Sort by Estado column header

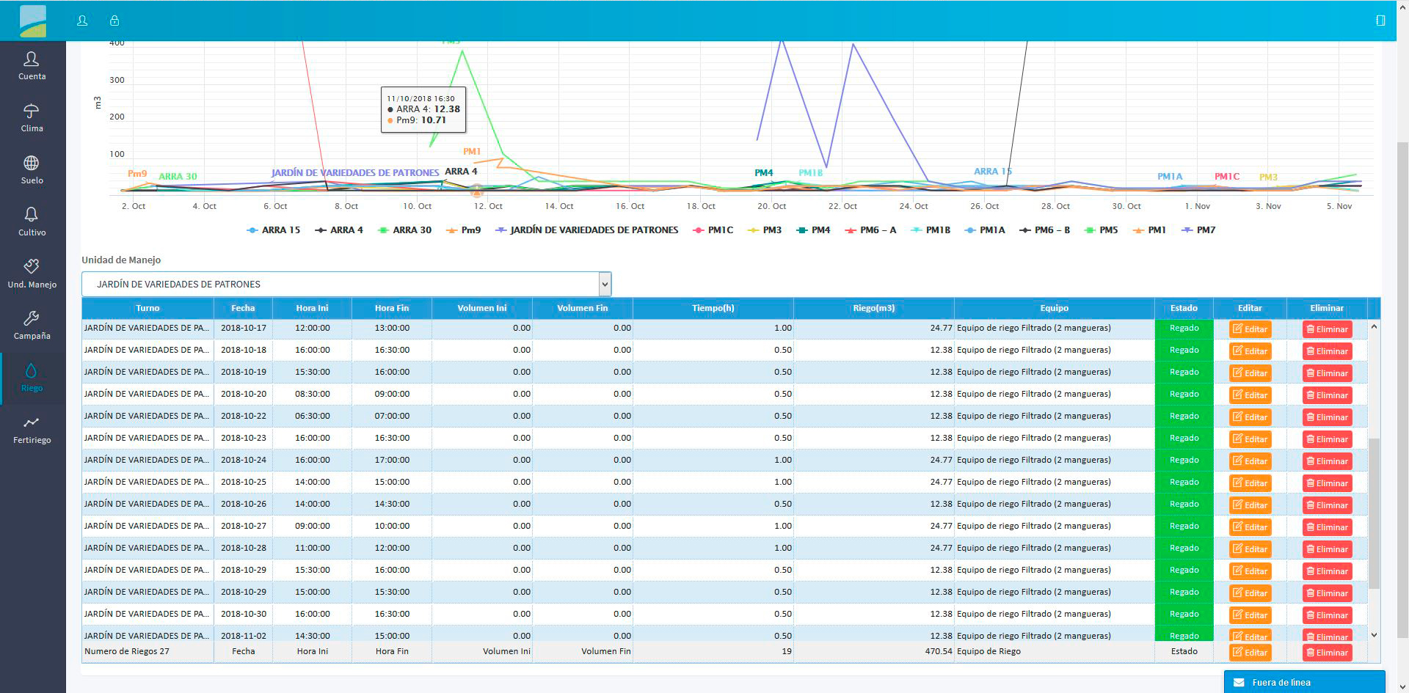[x=1184, y=308]
